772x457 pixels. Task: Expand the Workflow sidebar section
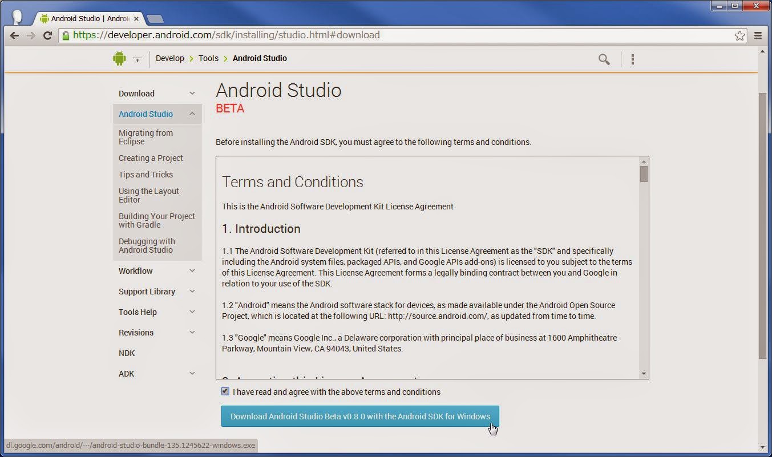pos(192,271)
